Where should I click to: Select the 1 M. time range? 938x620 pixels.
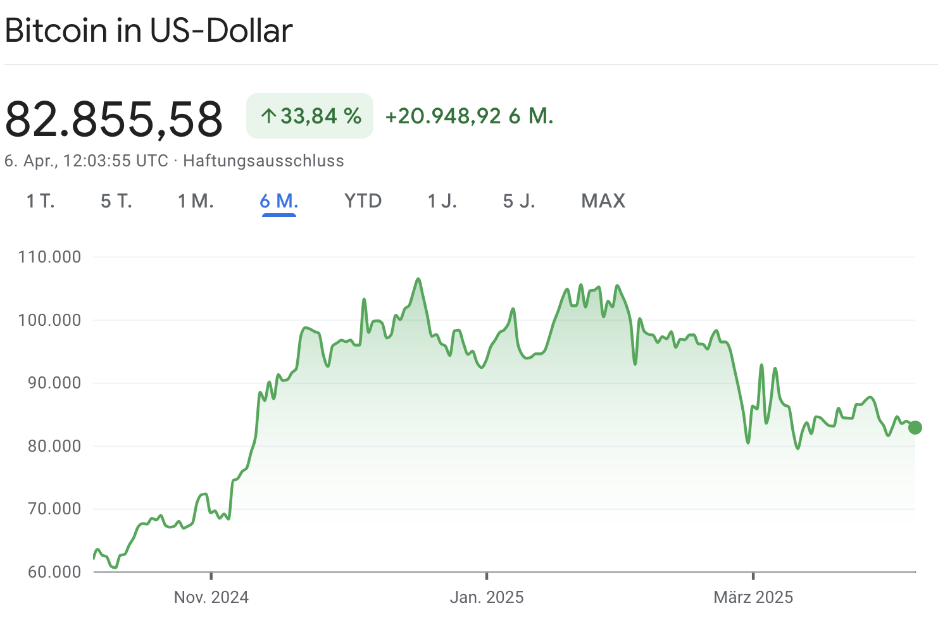click(x=196, y=201)
